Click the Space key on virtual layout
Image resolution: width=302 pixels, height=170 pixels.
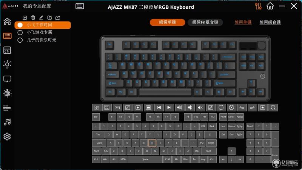145,159
